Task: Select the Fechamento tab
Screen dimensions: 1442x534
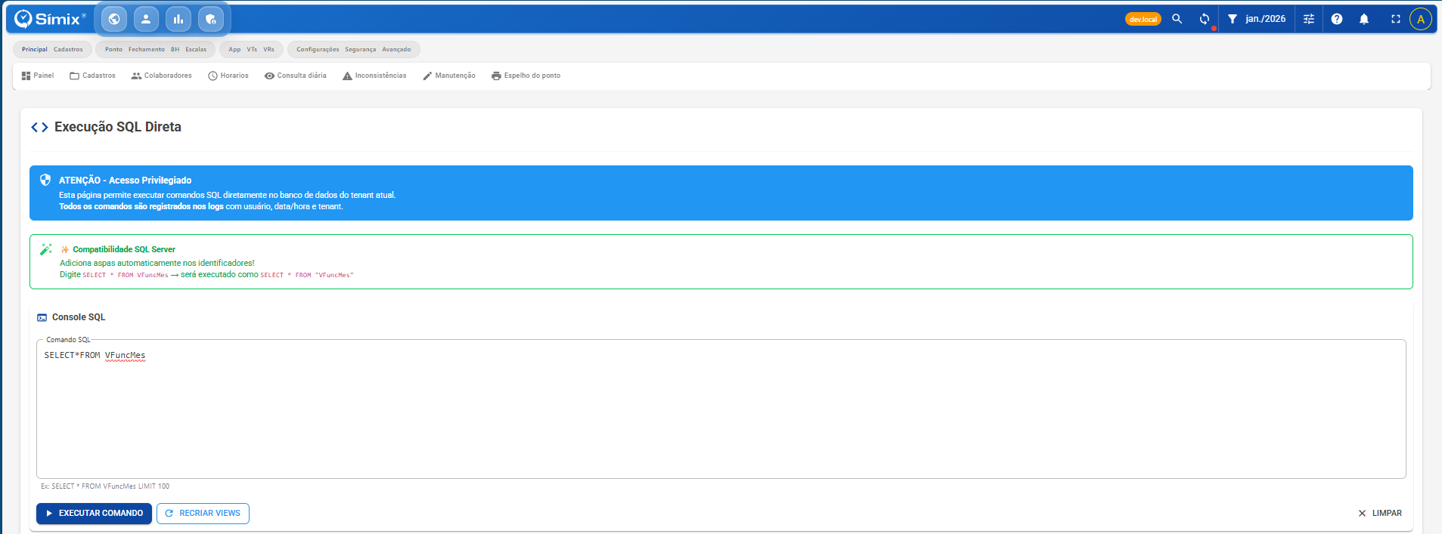Action: 147,49
